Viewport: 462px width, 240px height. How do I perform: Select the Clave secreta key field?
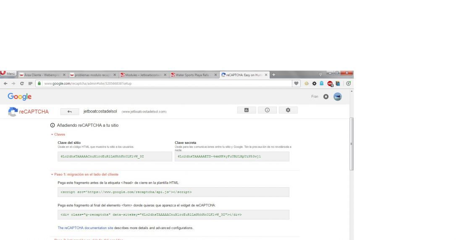[232, 157]
